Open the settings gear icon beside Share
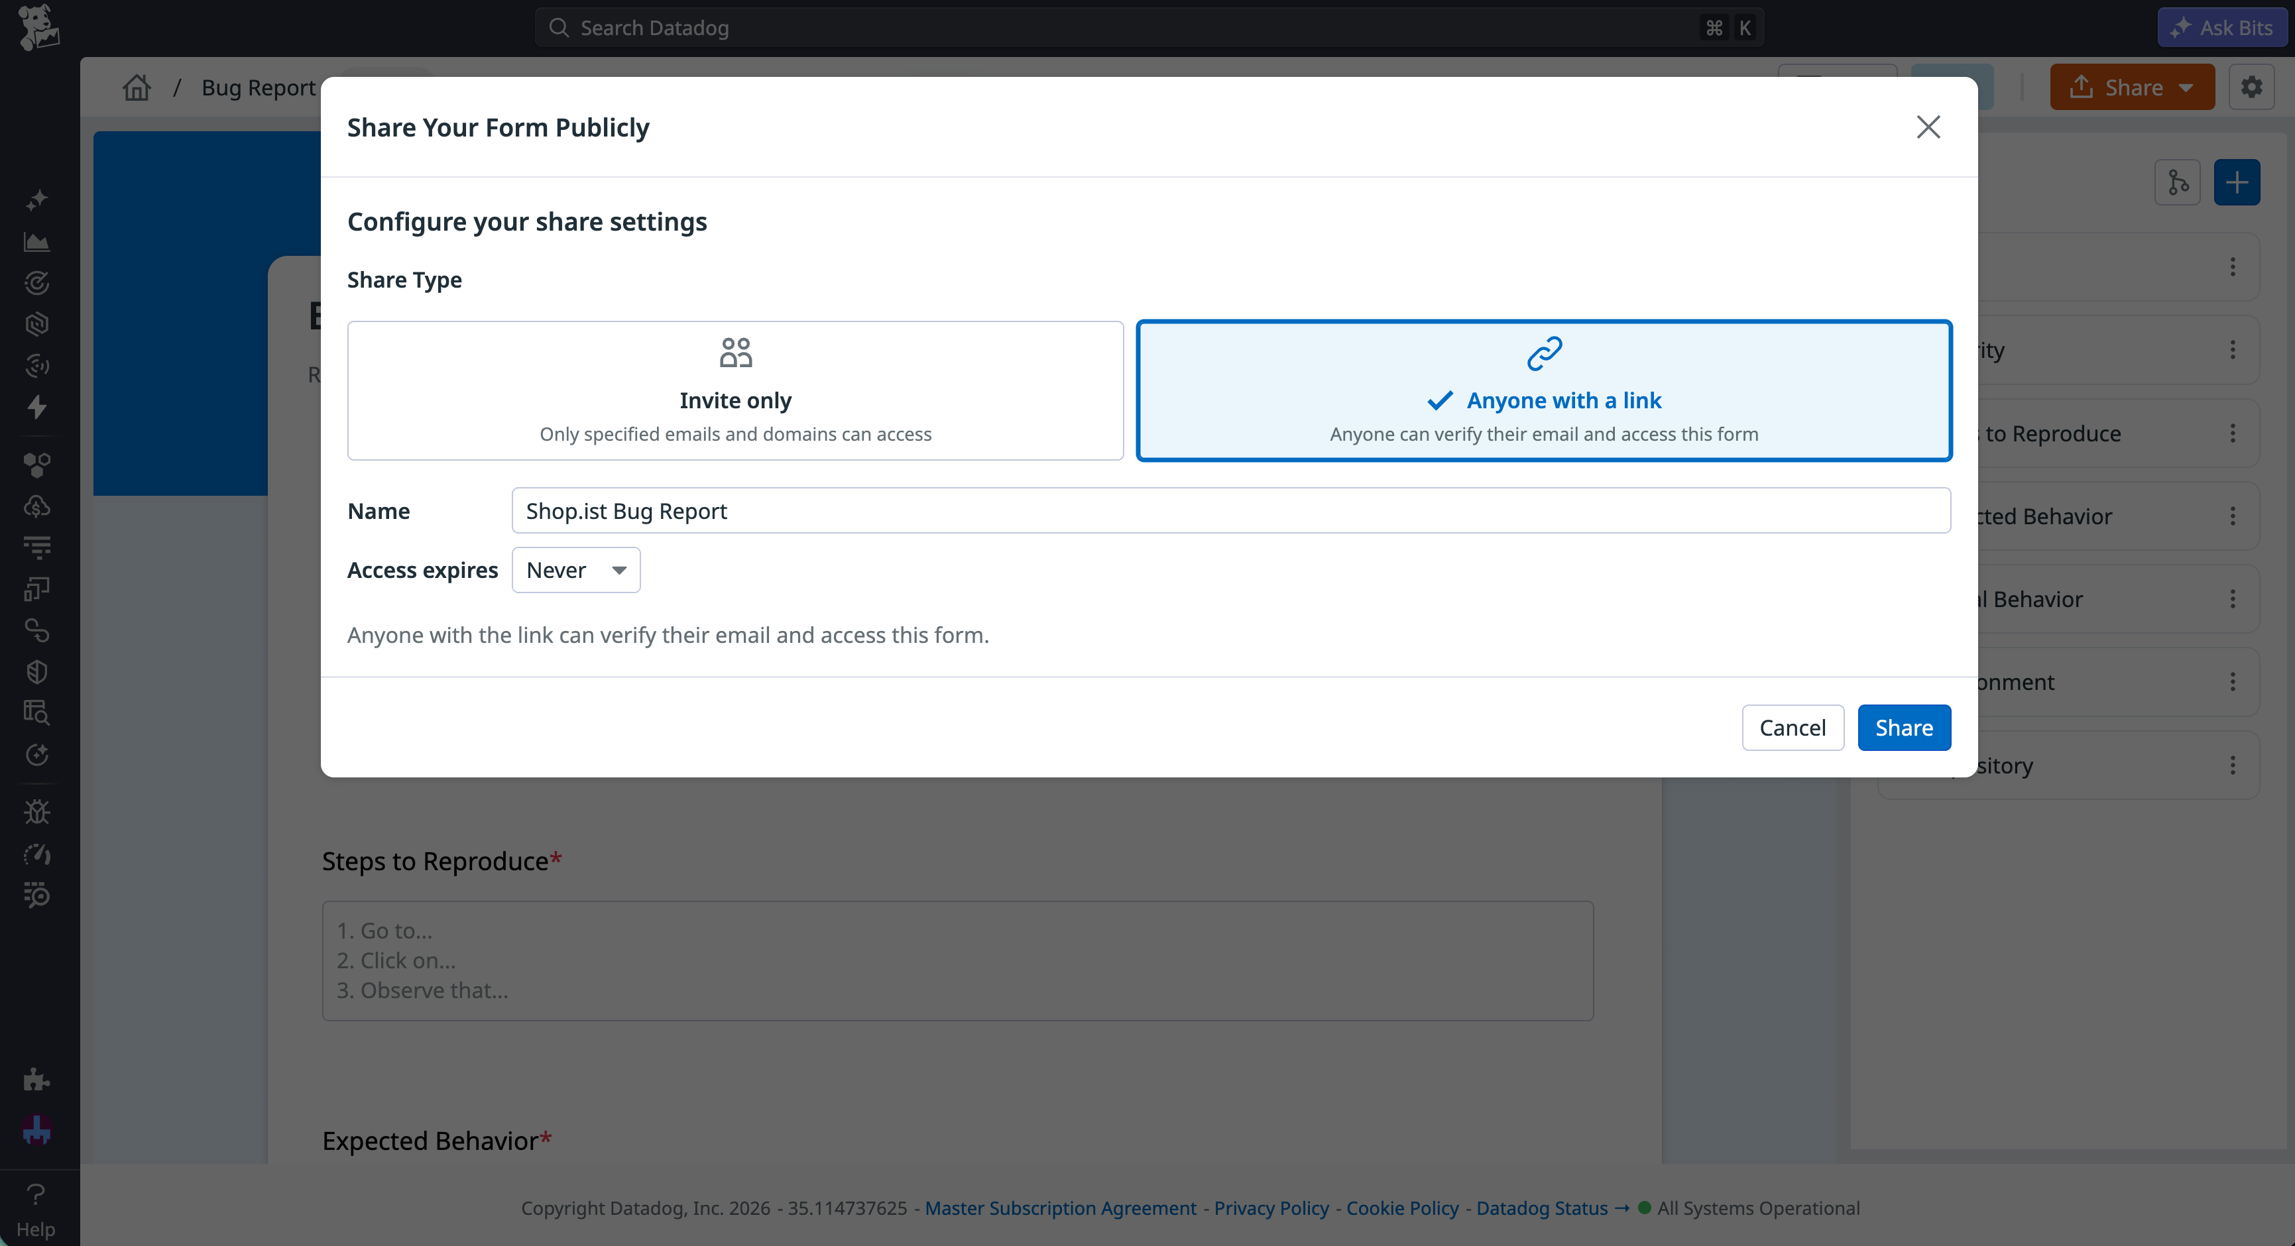The height and width of the screenshot is (1246, 2295). pyautogui.click(x=2251, y=86)
